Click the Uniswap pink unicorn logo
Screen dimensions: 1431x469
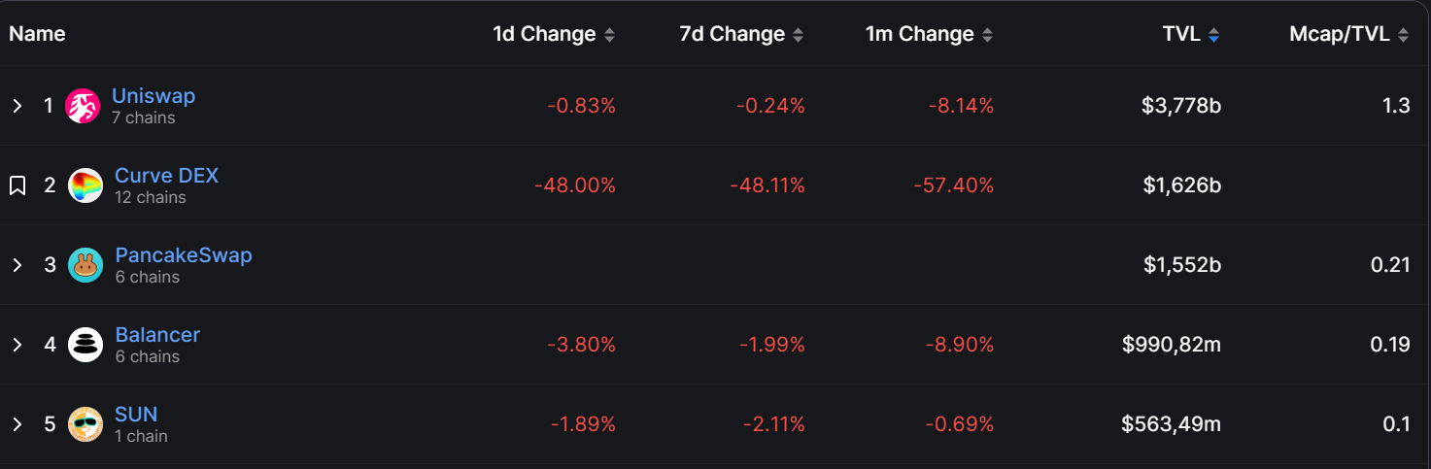pyautogui.click(x=83, y=106)
